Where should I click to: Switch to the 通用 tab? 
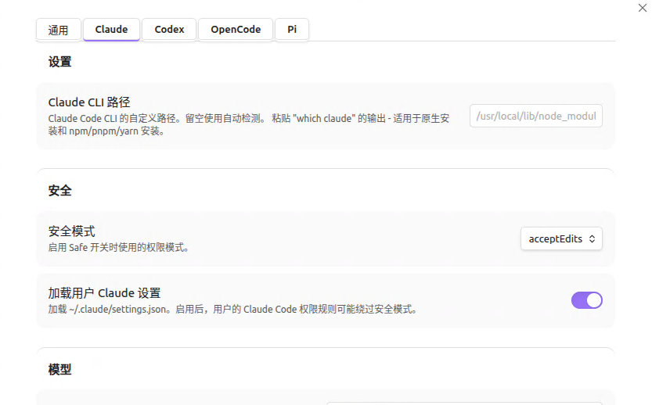(x=58, y=30)
